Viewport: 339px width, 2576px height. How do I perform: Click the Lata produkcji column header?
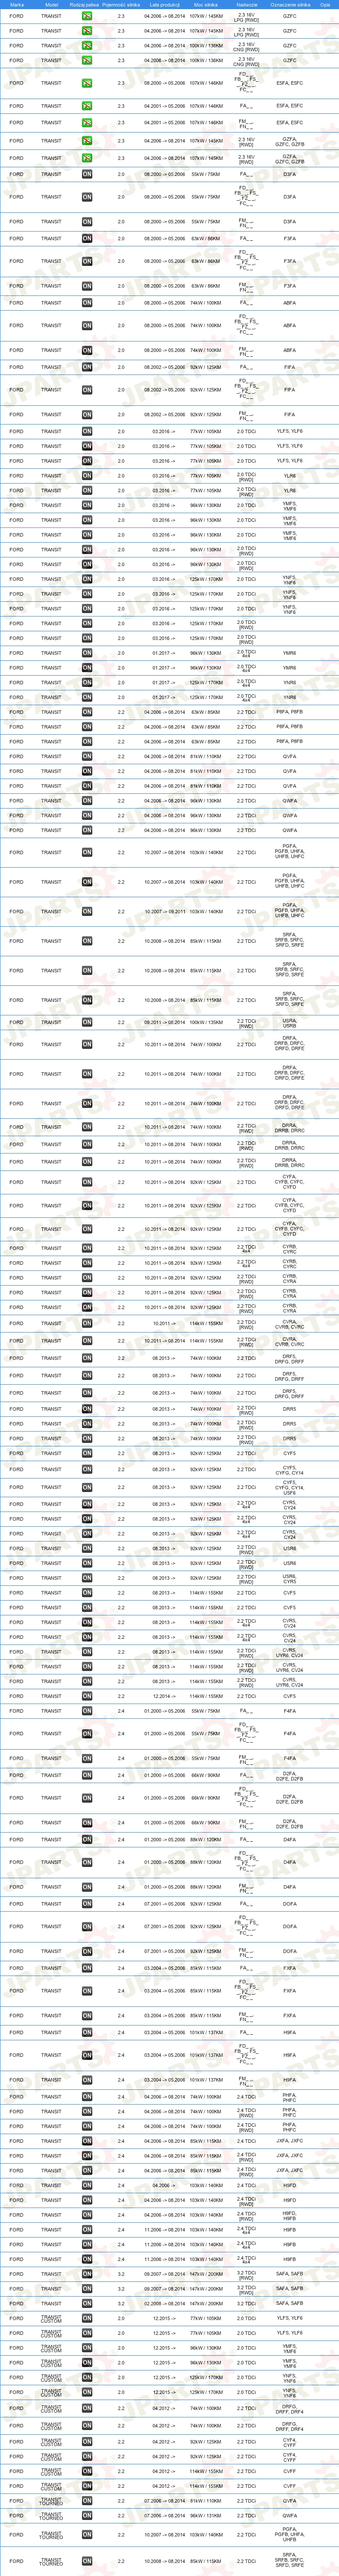pos(165,5)
